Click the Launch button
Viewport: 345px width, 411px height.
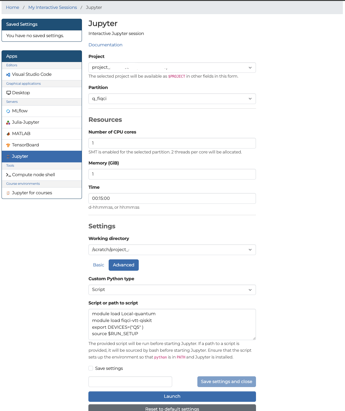(172, 396)
